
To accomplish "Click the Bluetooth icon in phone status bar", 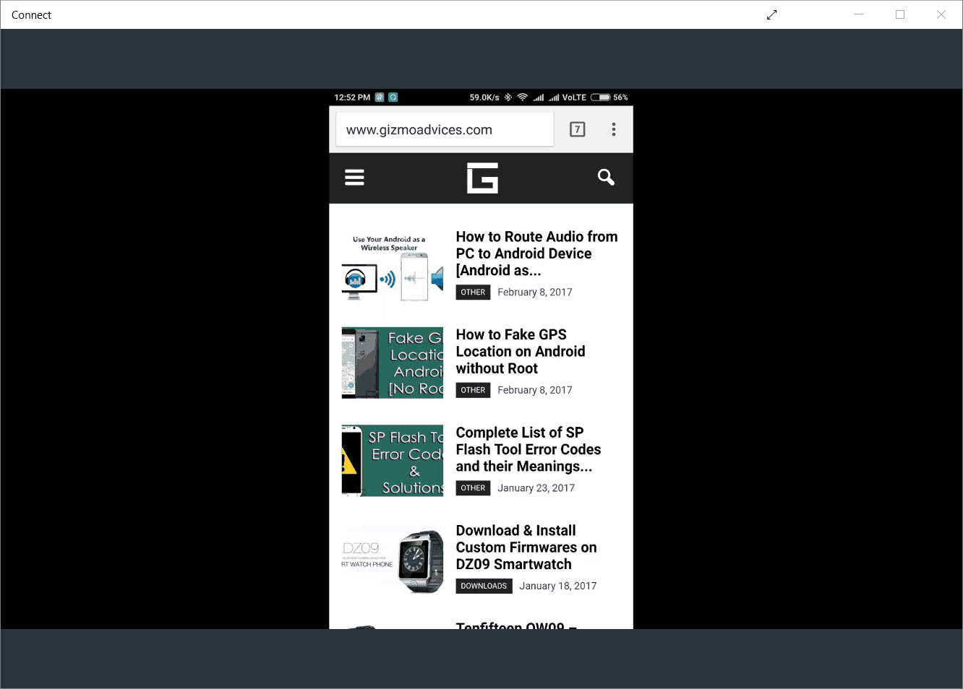I will tap(508, 97).
